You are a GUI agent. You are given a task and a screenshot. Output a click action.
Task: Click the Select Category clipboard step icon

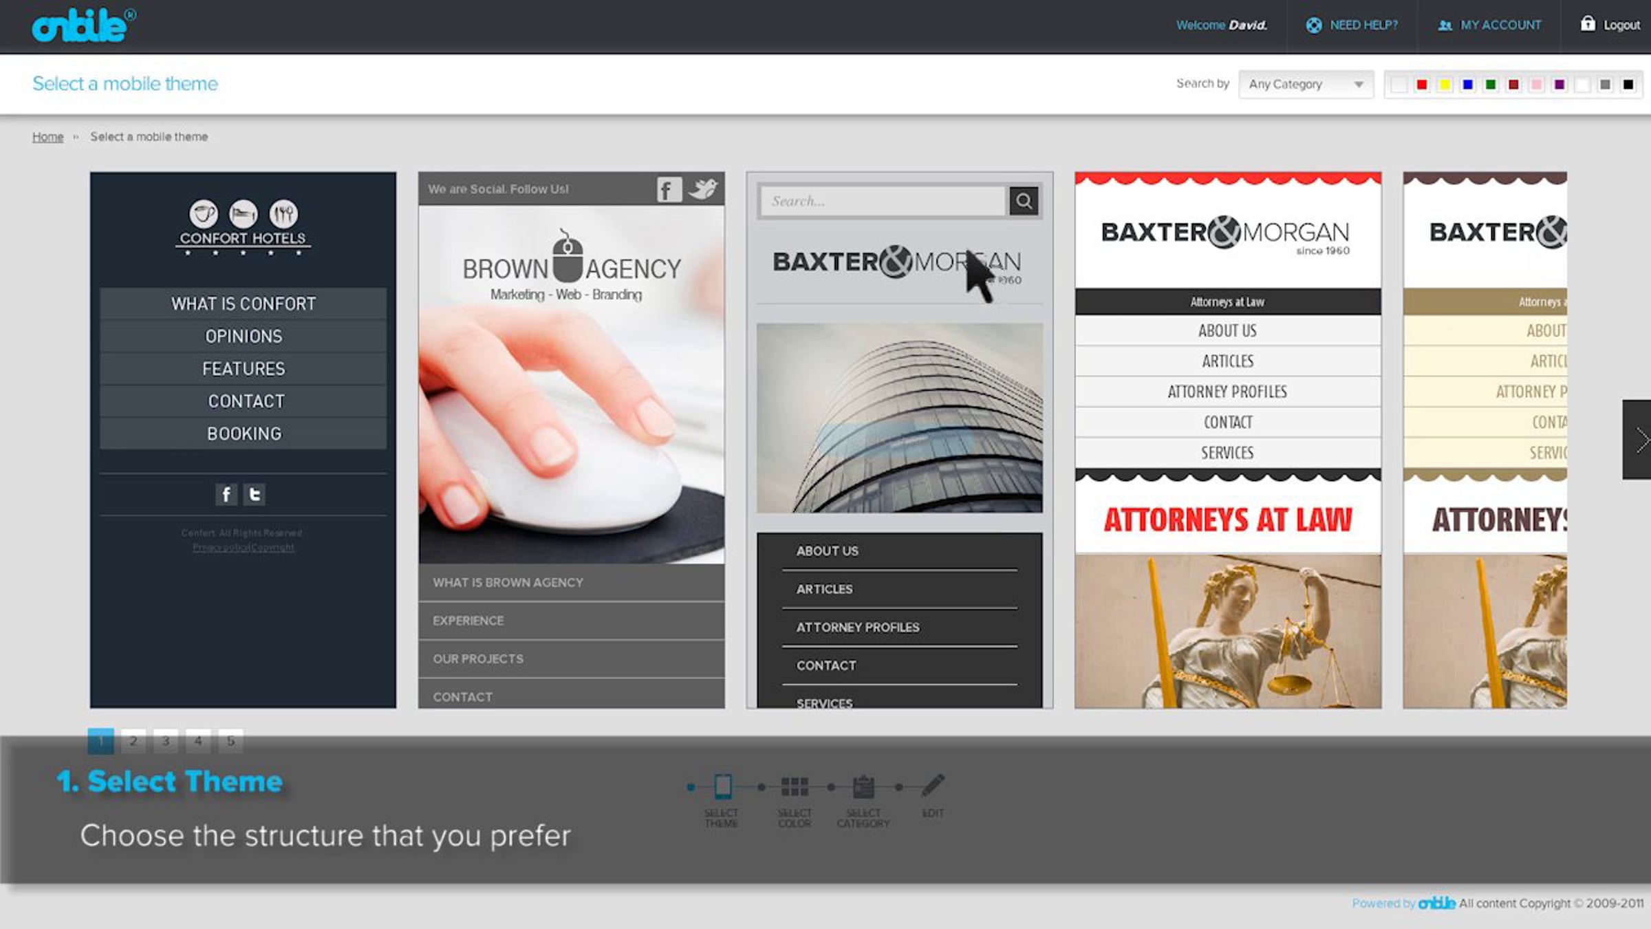(863, 787)
